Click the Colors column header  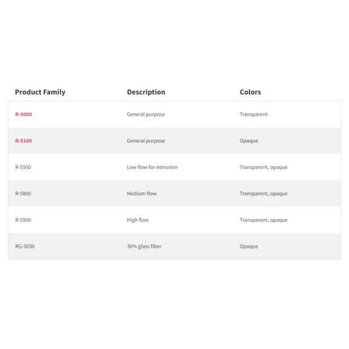(250, 92)
